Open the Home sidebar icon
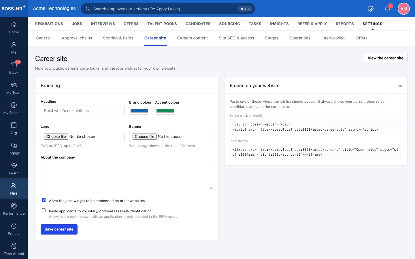The width and height of the screenshot is (415, 259). pyautogui.click(x=14, y=25)
